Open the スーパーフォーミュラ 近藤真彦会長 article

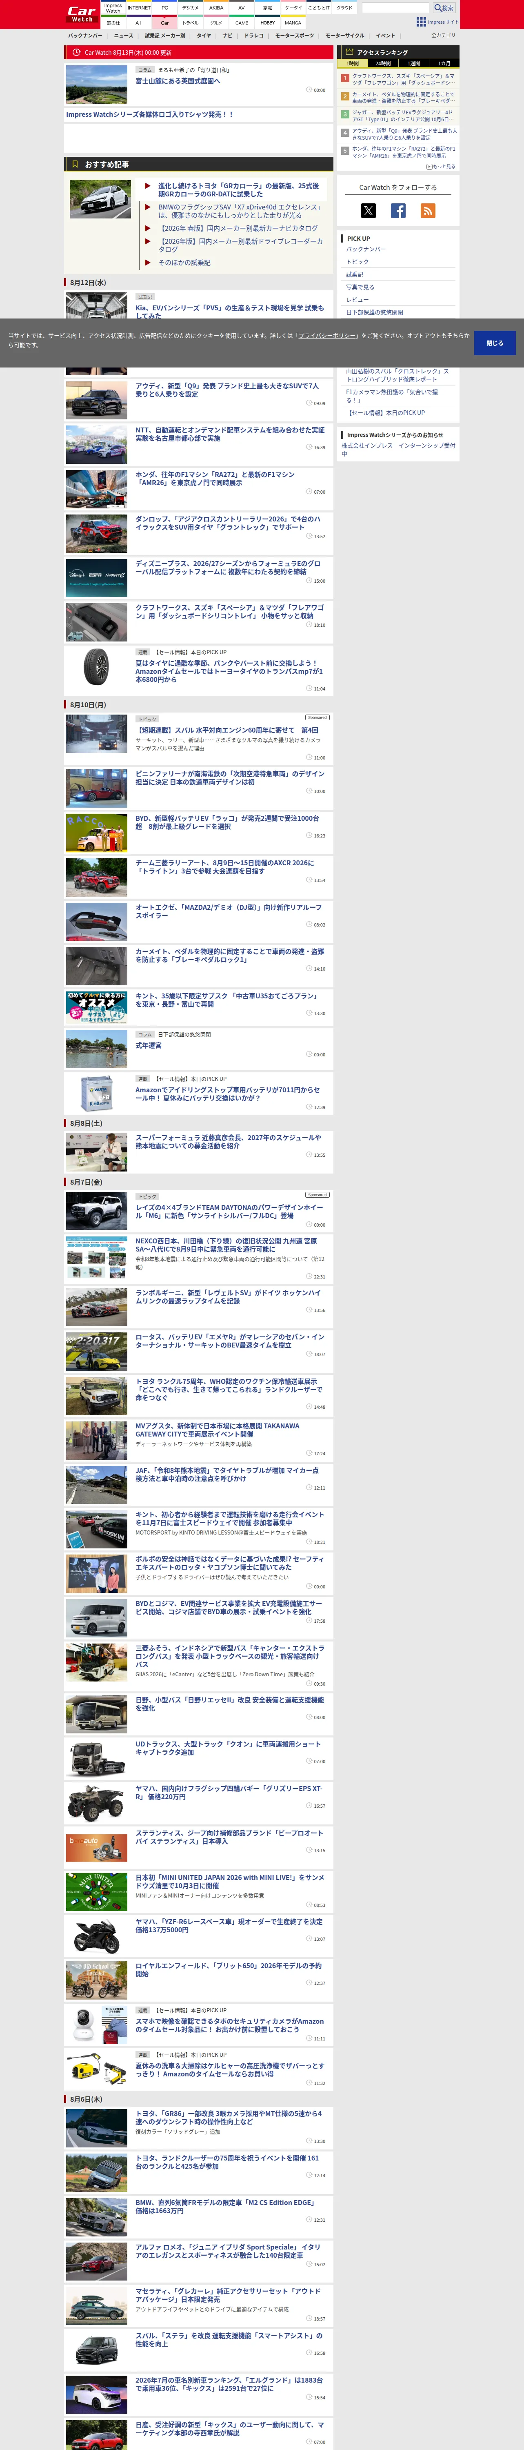click(x=228, y=1141)
